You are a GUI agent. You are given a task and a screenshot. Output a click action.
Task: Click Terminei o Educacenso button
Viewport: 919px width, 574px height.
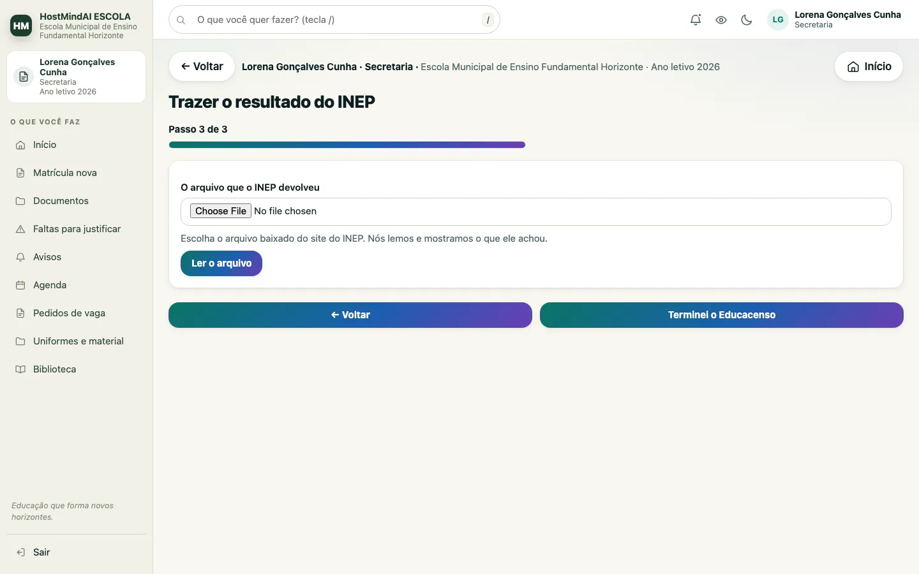(x=722, y=315)
